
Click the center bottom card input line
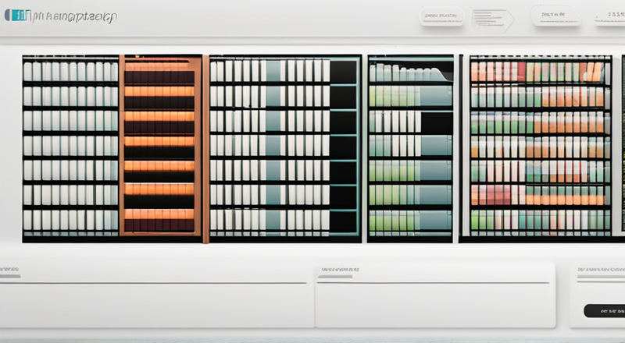tap(434, 282)
